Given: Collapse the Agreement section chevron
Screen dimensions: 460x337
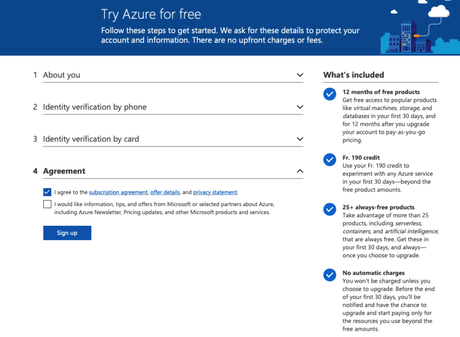Looking at the screenshot, I should tap(300, 171).
